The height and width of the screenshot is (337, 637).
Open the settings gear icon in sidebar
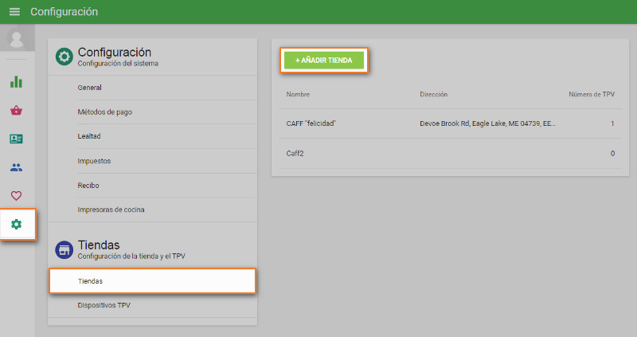tap(16, 224)
